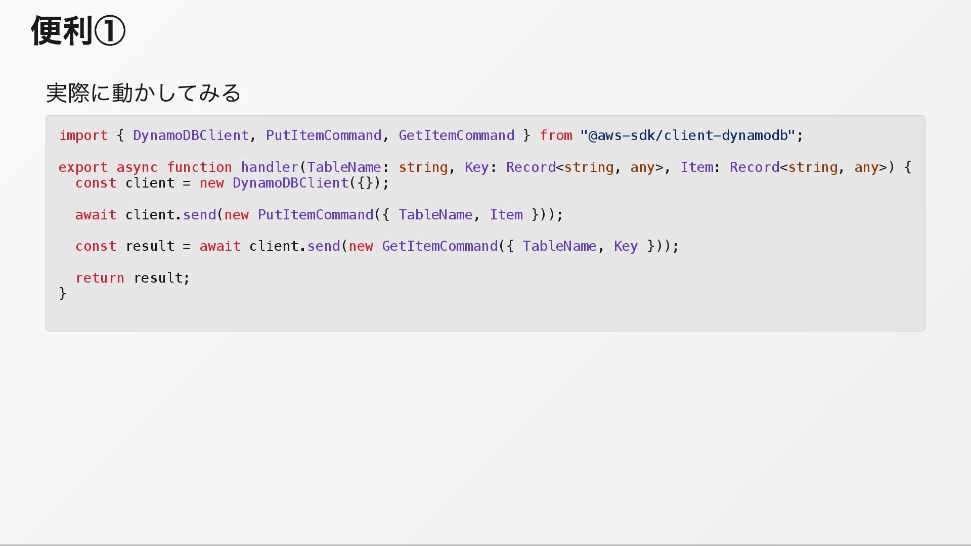Click DynamoDBClient in the import statement
971x546 pixels.
coord(191,135)
